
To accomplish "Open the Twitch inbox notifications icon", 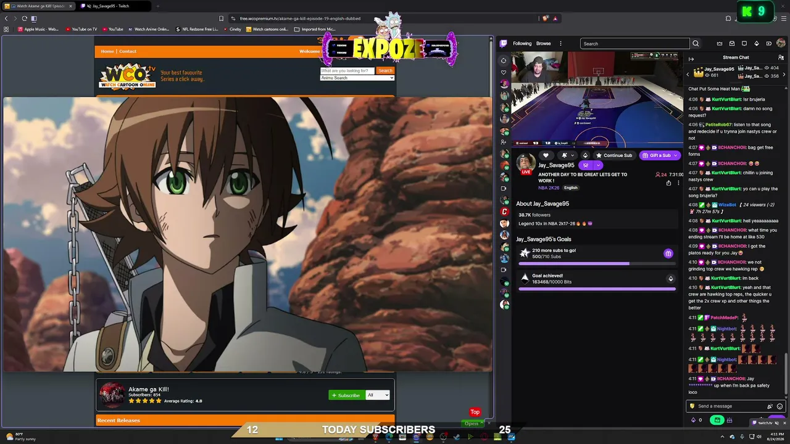I will click(x=732, y=44).
